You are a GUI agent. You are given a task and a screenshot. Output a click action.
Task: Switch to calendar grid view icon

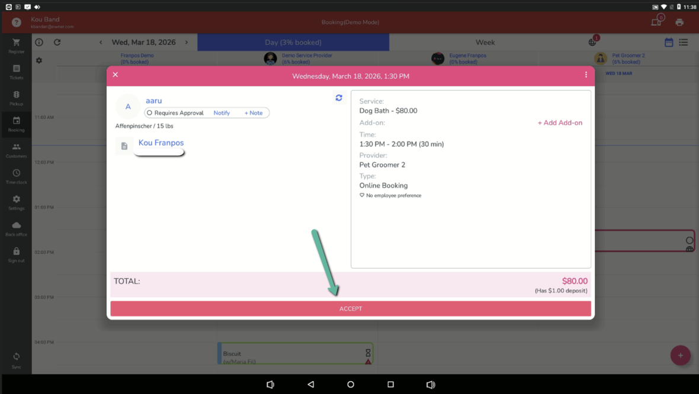669,43
